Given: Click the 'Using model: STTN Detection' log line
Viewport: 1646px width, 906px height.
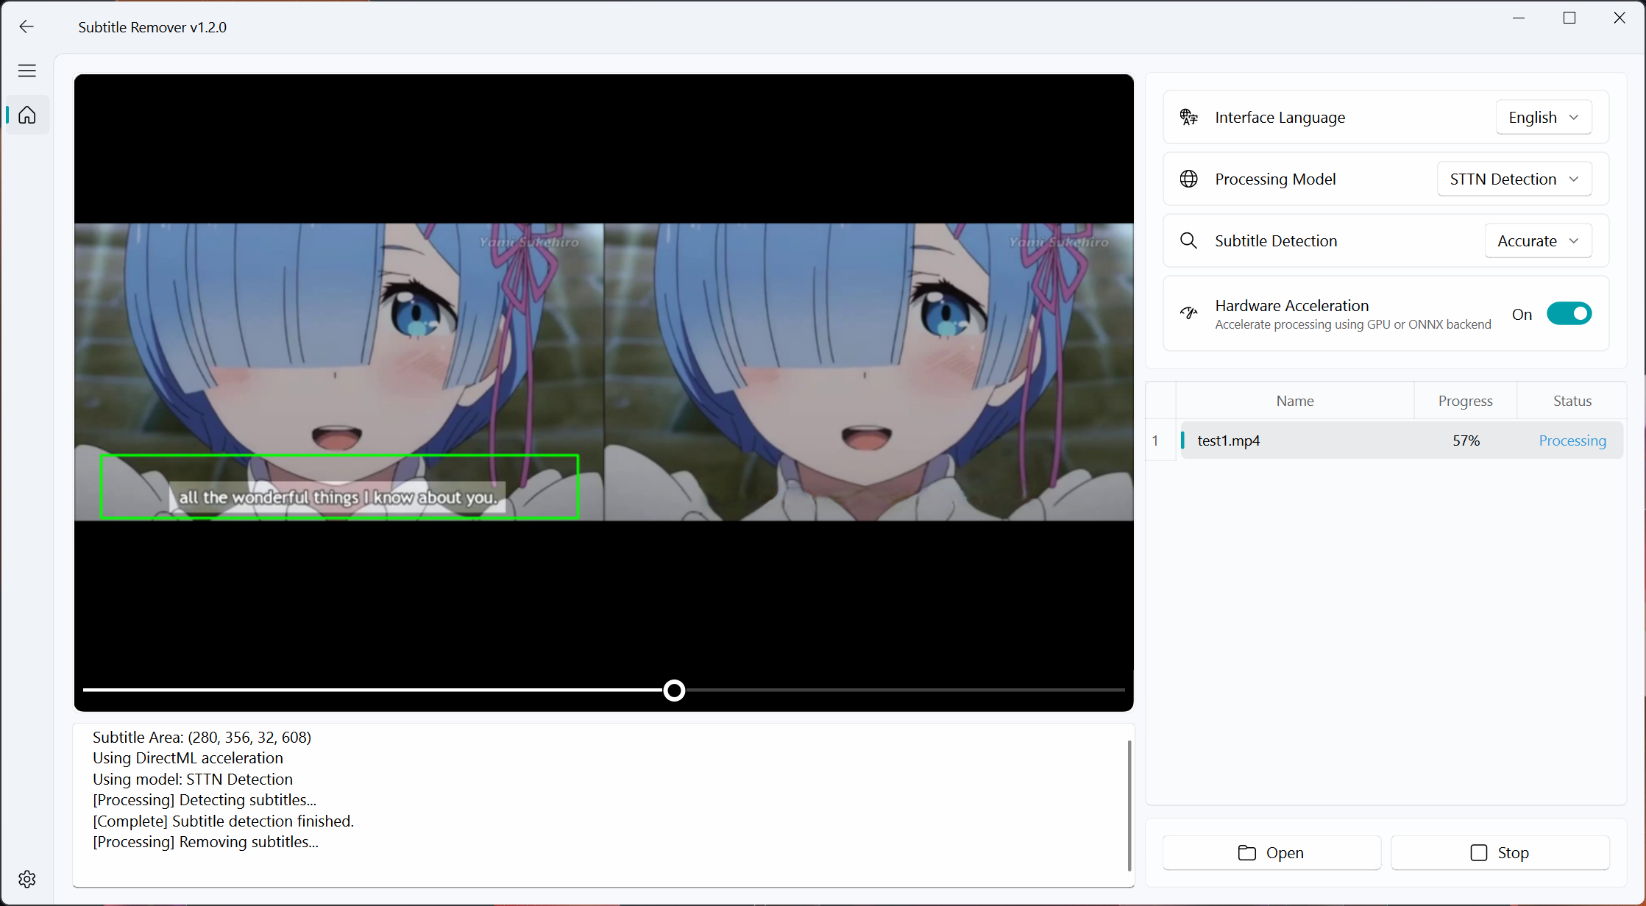Looking at the screenshot, I should (193, 779).
